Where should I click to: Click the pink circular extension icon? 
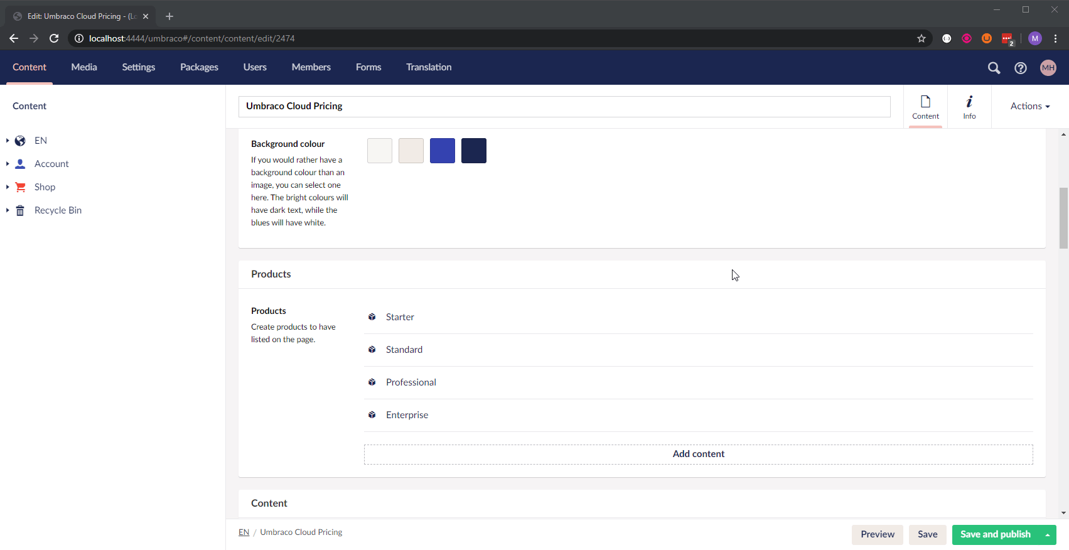click(967, 38)
